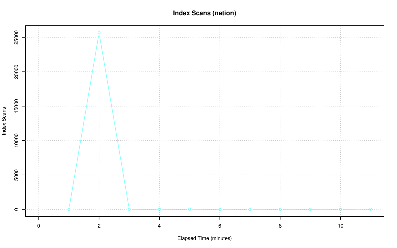Click the peak data point at minute 2
397x248 pixels.
tap(99, 33)
